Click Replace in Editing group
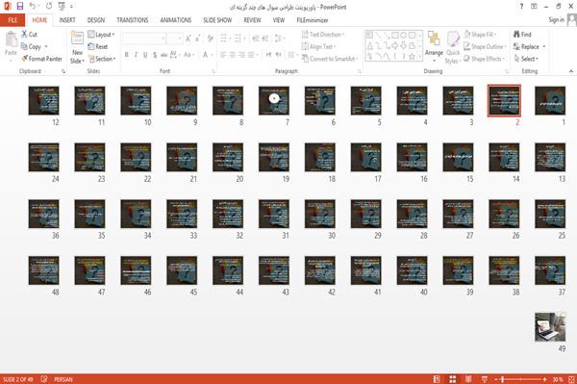Viewport: 577px width, 384px height. [529, 47]
